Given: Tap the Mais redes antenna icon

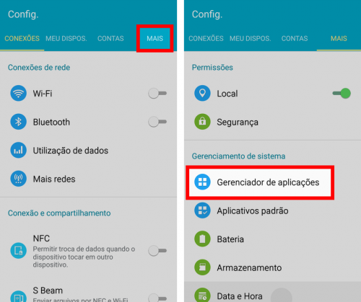Looking at the screenshot, I should 18,179.
